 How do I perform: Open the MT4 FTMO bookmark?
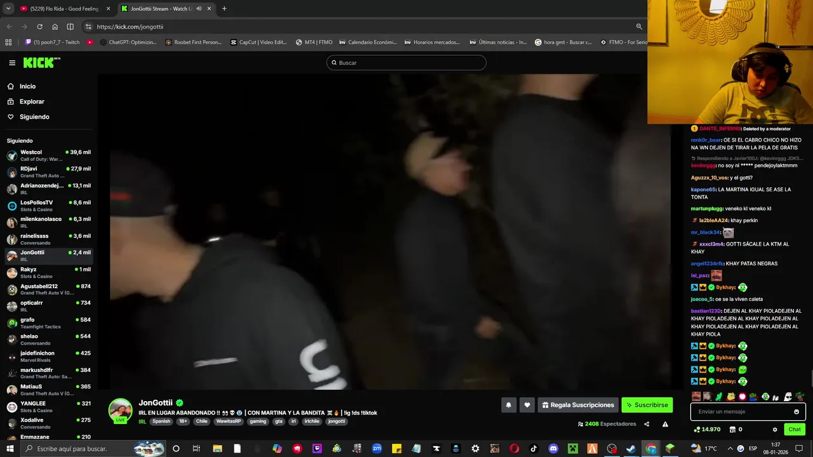coord(314,43)
